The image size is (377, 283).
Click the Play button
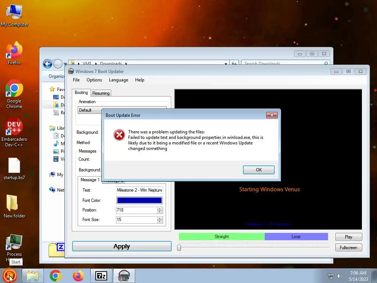[348, 237]
